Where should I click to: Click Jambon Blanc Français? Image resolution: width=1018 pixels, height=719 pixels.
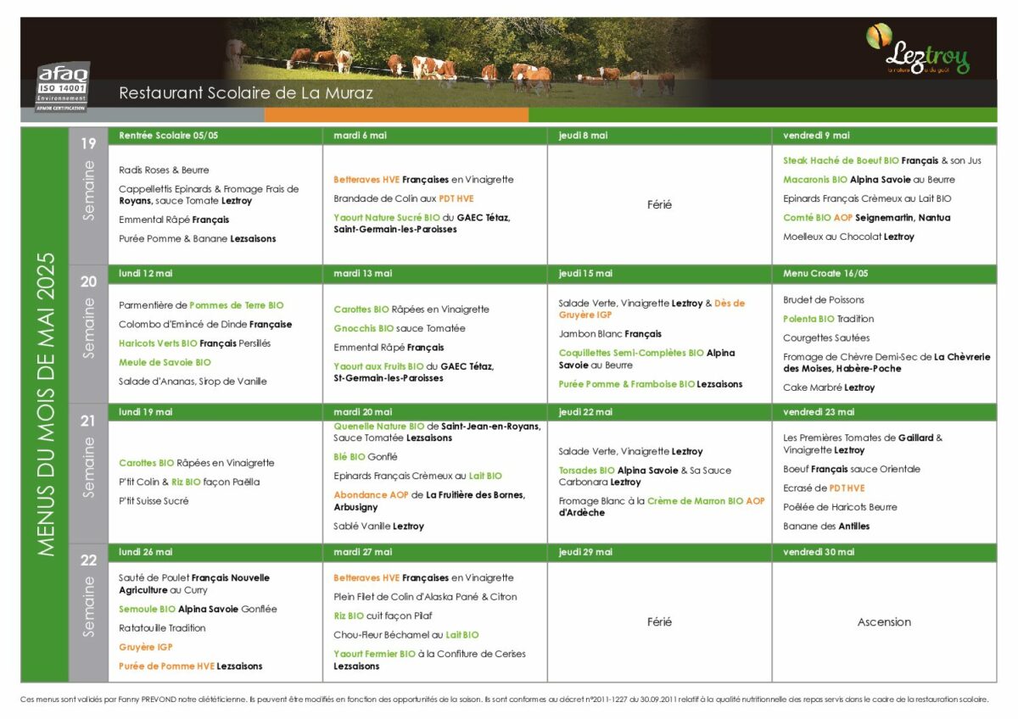point(610,334)
